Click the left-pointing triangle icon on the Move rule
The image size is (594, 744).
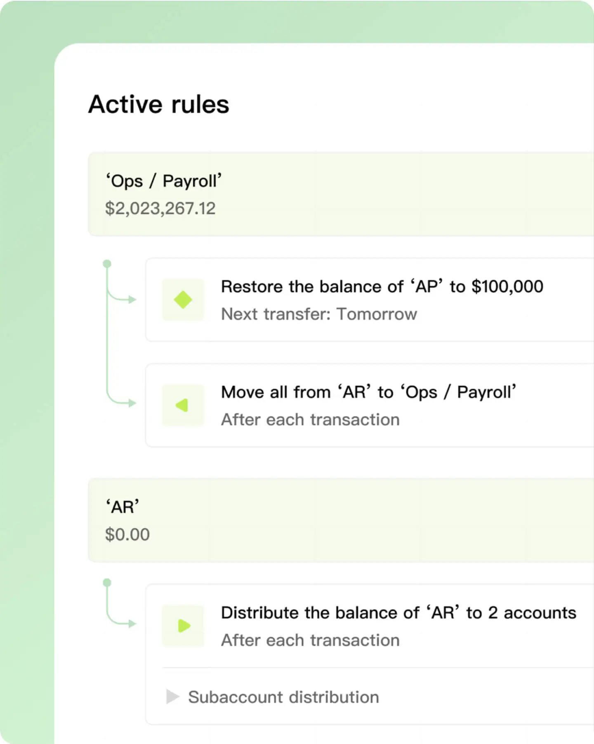coord(182,405)
